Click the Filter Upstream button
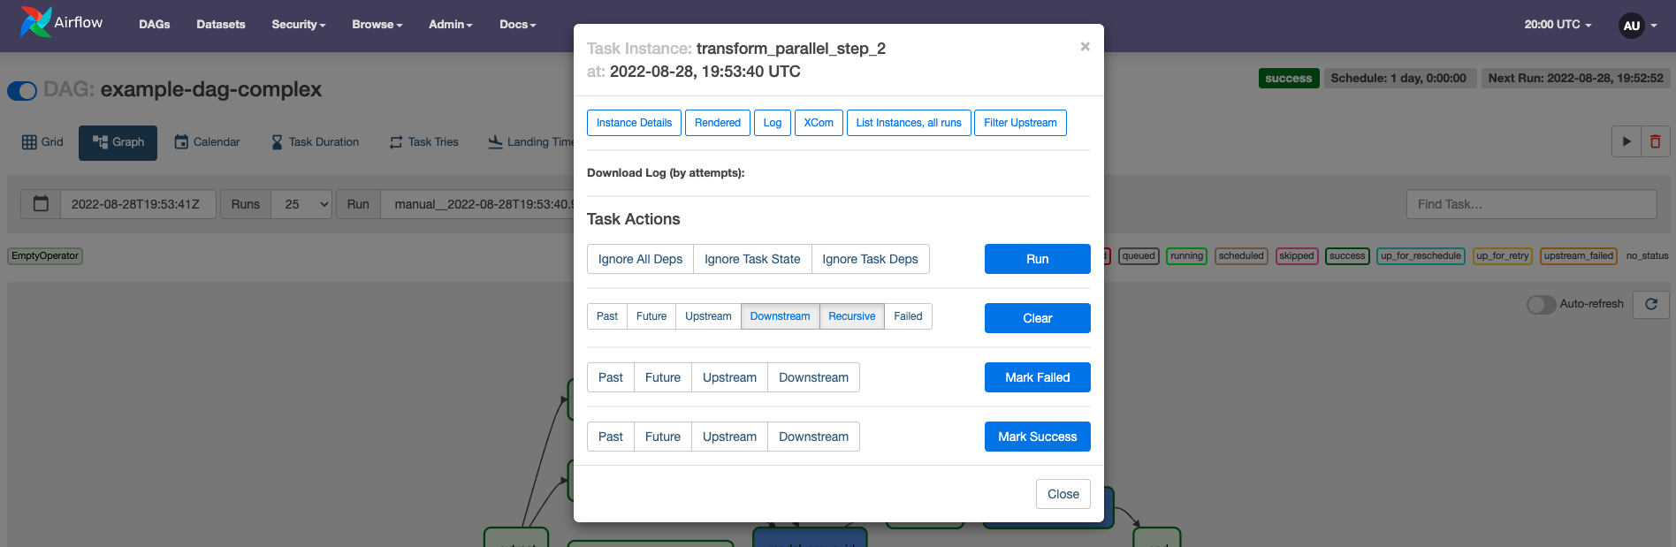Viewport: 1676px width, 547px height. [x=1020, y=123]
